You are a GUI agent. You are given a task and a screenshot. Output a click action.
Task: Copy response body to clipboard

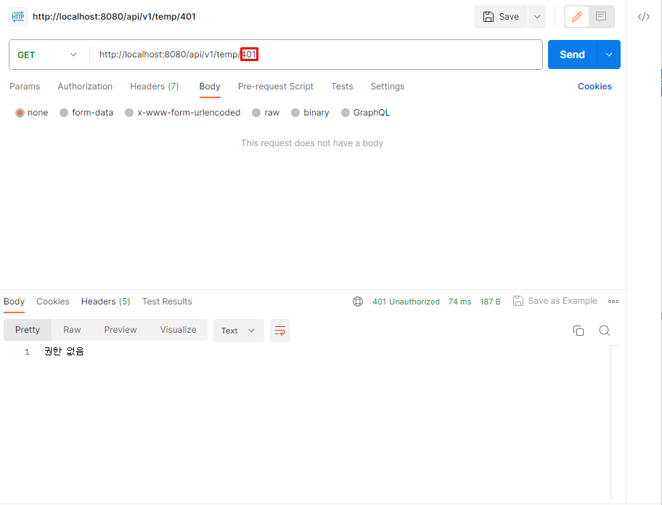[x=579, y=331]
